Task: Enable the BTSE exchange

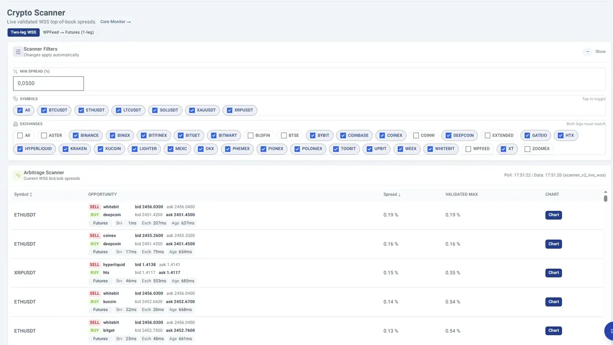Action: [284, 135]
